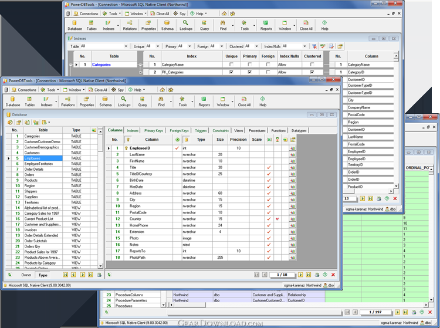Toggle Primary checkbox for CategoryName index
This screenshot has width=440, height=328.
[250, 65]
